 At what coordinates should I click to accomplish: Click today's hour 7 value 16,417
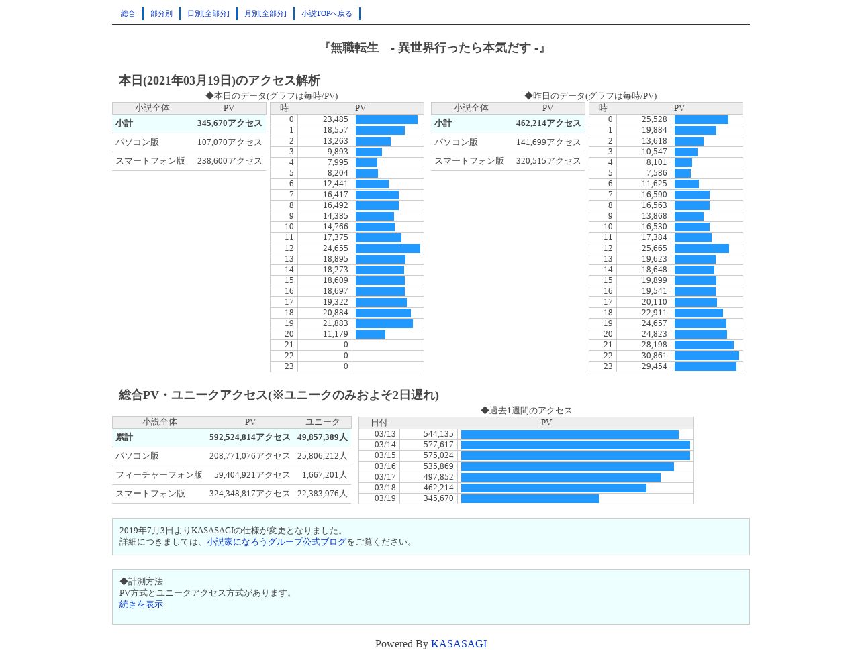[x=336, y=195]
